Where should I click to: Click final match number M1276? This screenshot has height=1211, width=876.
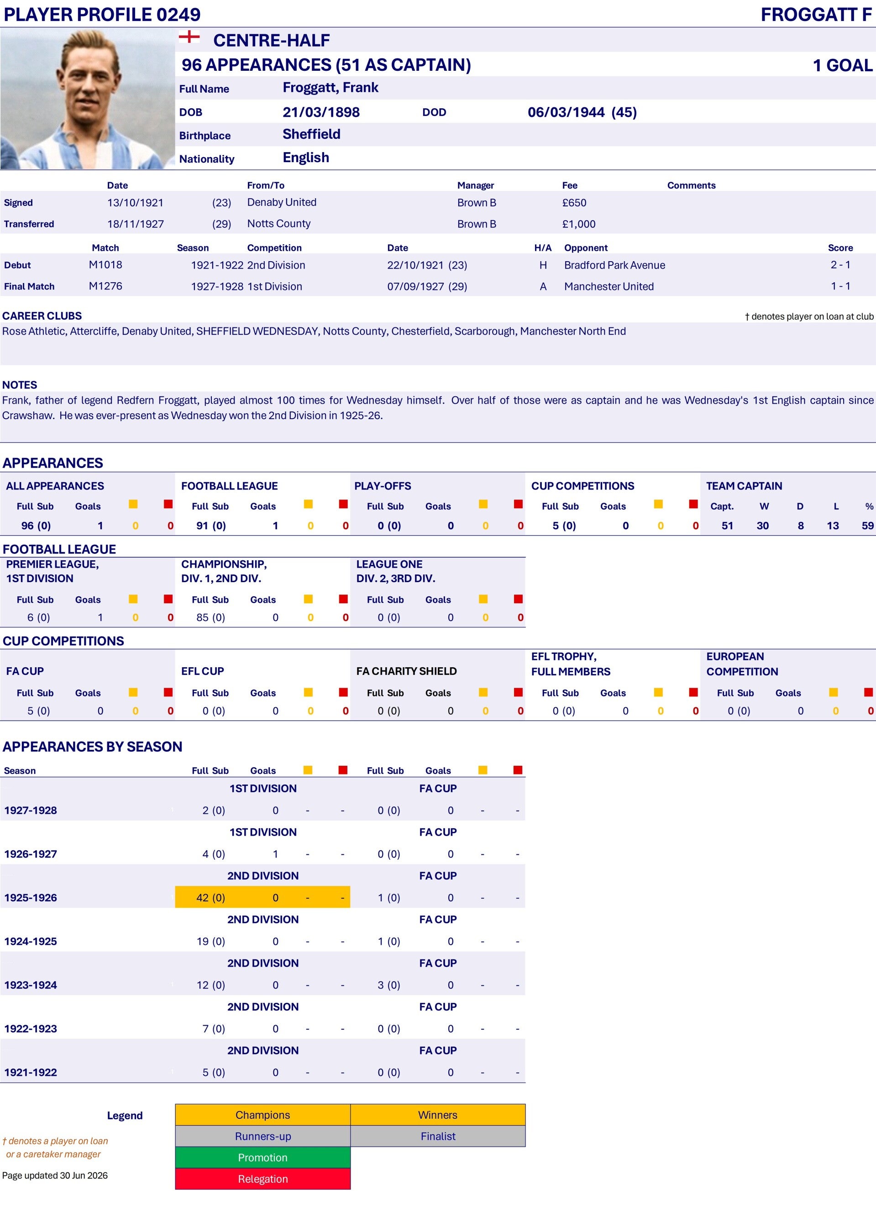[105, 286]
